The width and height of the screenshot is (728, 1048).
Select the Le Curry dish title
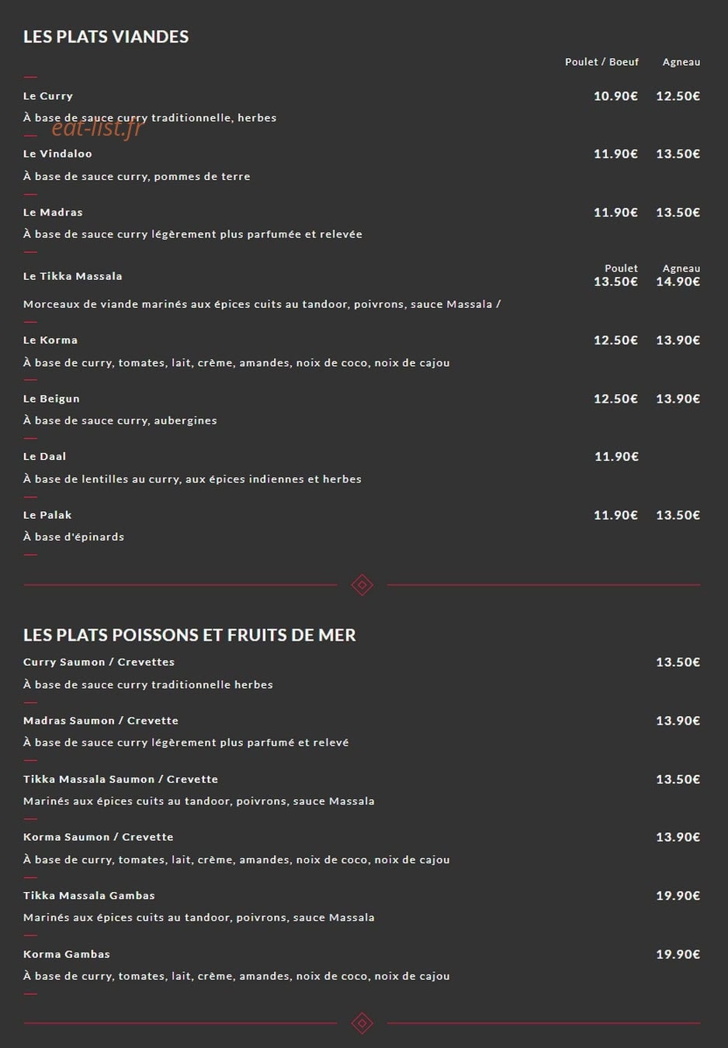coord(48,96)
